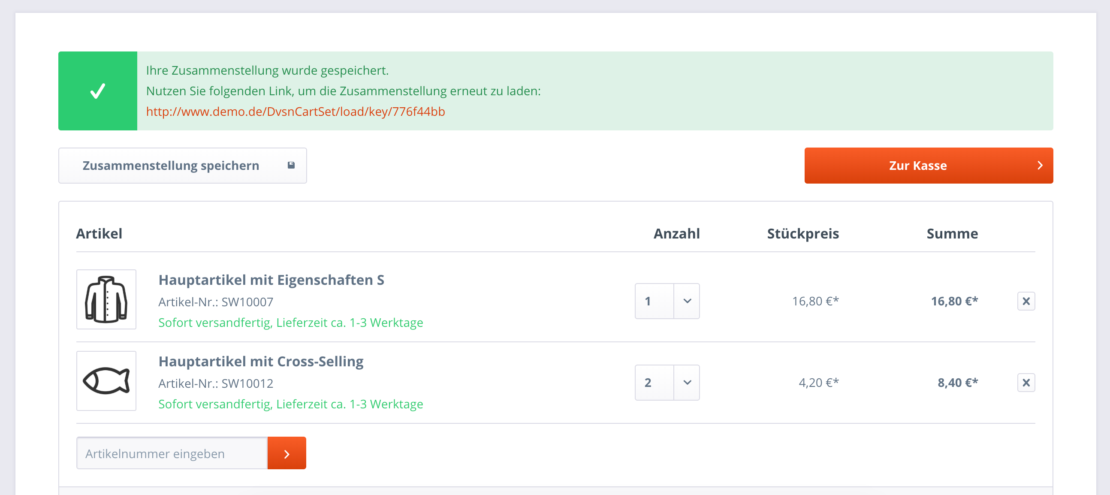Click the Zusammenstellung speichern button
This screenshot has width=1110, height=495.
[182, 166]
